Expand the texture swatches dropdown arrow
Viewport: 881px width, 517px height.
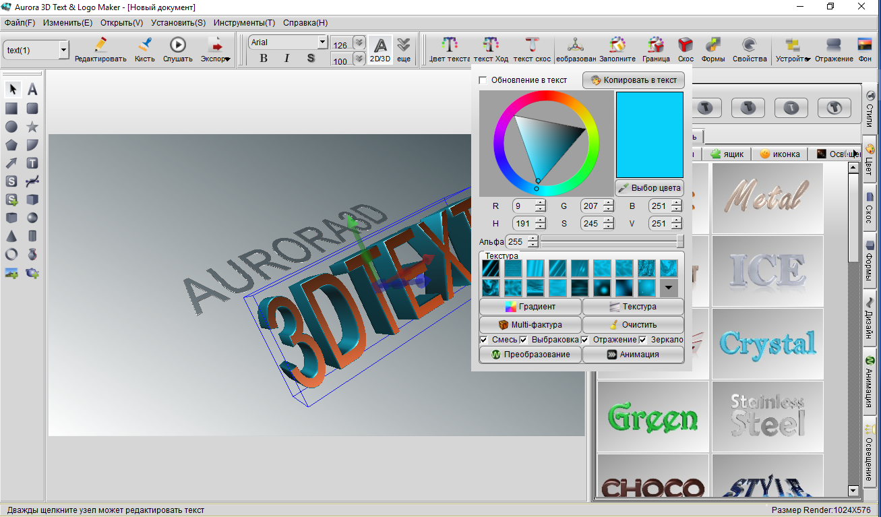pos(669,288)
